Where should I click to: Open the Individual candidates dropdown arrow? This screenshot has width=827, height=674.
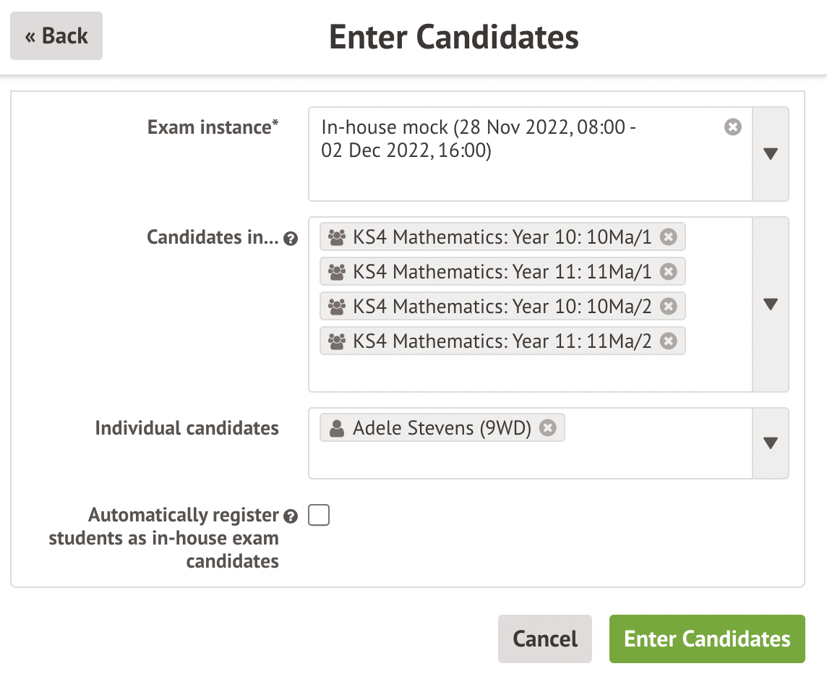(x=771, y=443)
